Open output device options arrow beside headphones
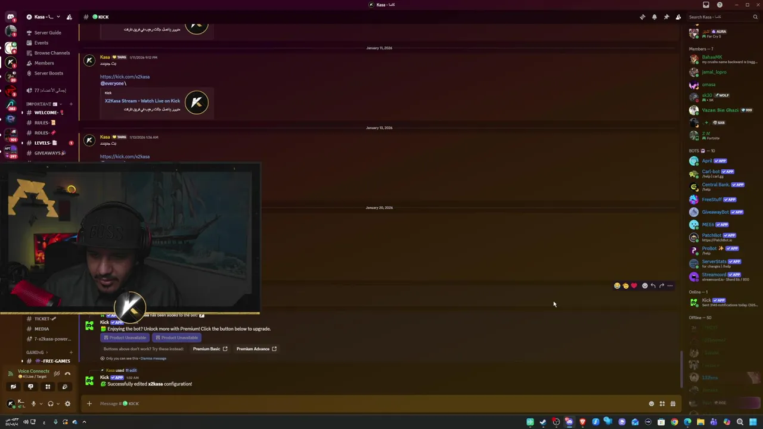Viewport: 763px width, 429px height. tap(58, 403)
